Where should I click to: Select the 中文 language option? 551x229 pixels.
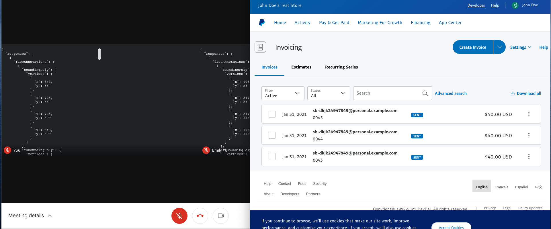tap(538, 187)
